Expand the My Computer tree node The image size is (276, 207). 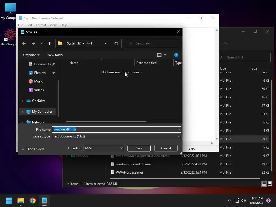coord(22,112)
